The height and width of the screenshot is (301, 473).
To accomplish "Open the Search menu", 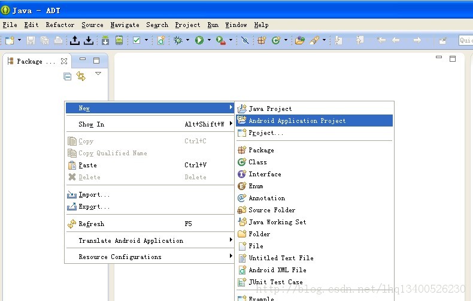I will point(157,25).
